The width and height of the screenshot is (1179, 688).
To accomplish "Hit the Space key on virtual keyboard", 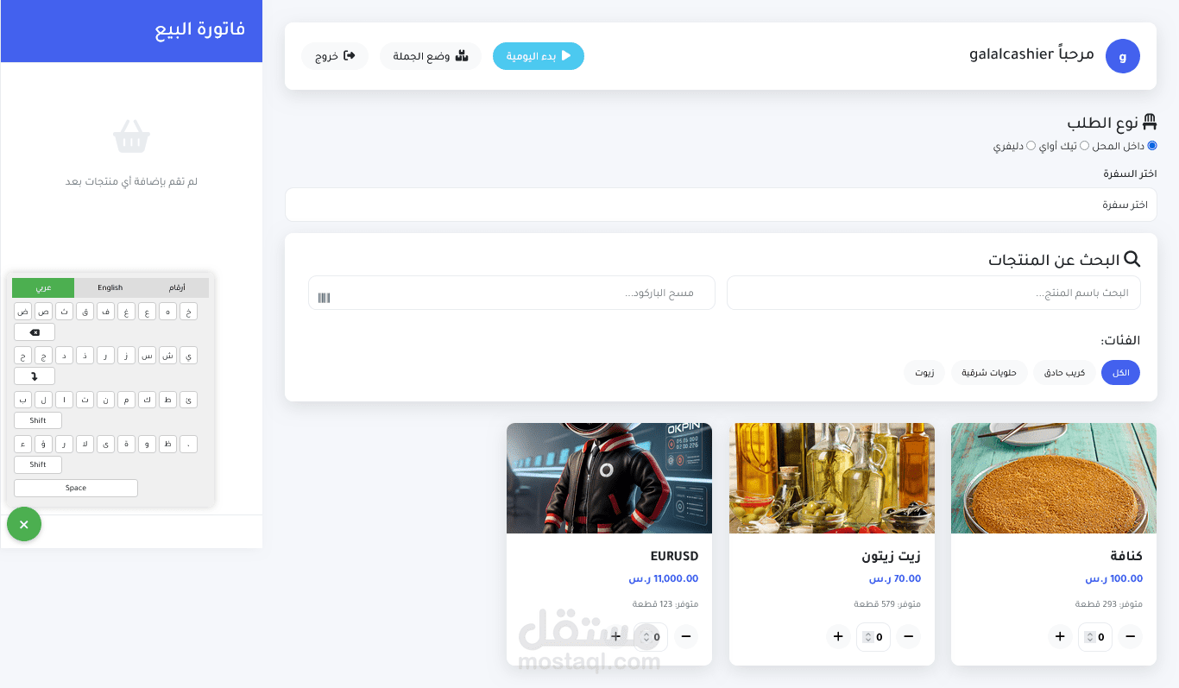I will [x=76, y=488].
